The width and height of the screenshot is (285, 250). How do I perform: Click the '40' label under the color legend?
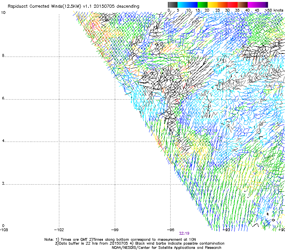point(247,10)
